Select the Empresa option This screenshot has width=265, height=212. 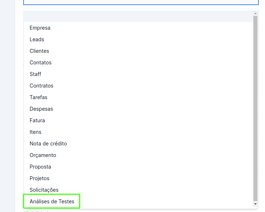click(x=40, y=28)
